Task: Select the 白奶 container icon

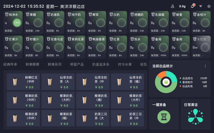Action: click(x=111, y=14)
